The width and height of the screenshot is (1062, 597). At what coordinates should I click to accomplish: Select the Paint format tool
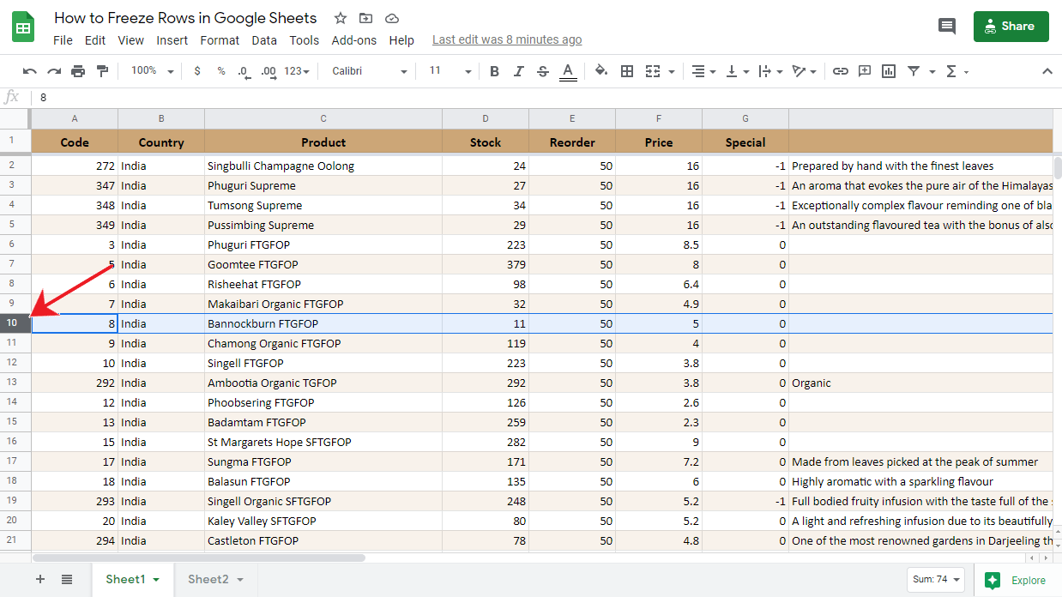103,71
